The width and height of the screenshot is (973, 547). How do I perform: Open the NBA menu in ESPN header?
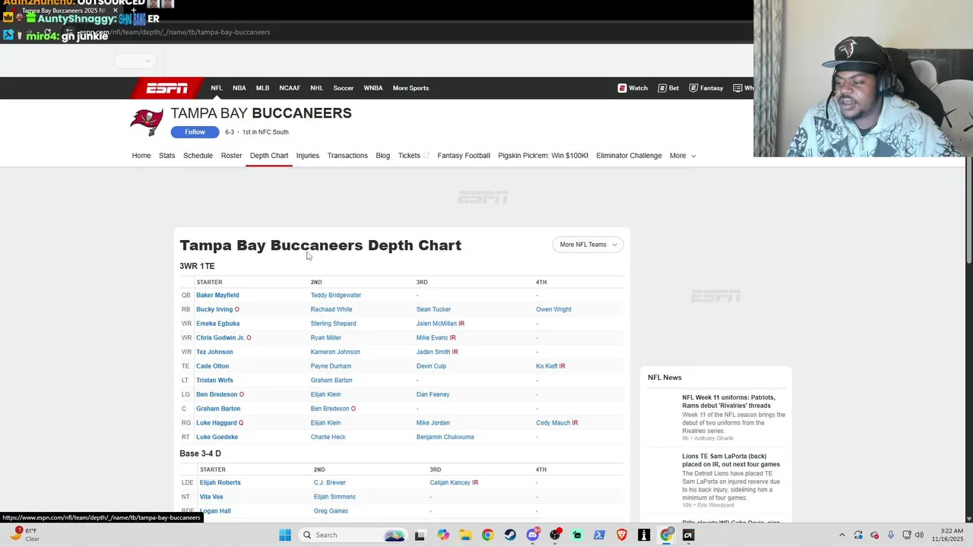[x=239, y=88]
